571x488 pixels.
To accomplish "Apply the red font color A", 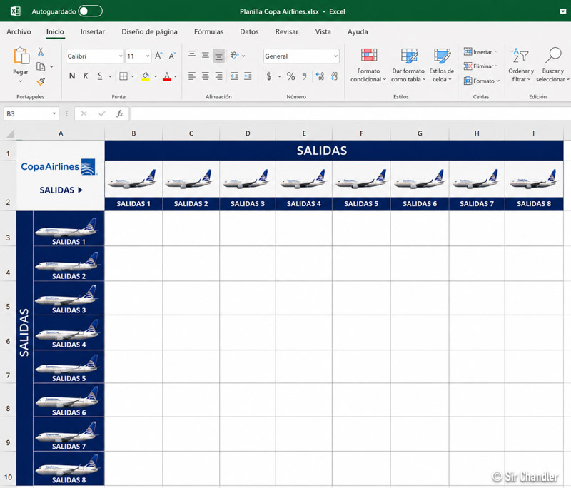I will (x=167, y=76).
